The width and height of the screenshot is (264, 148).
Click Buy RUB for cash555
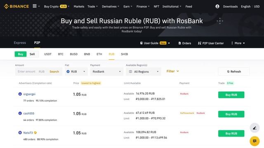pos(231,114)
